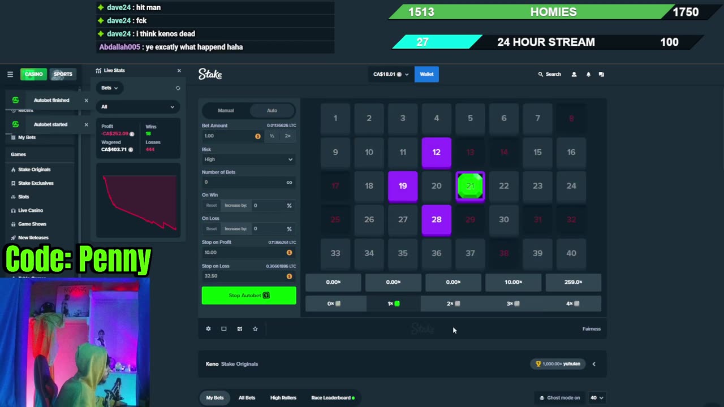
Task: Open the High Rollers tab
Action: point(283,397)
